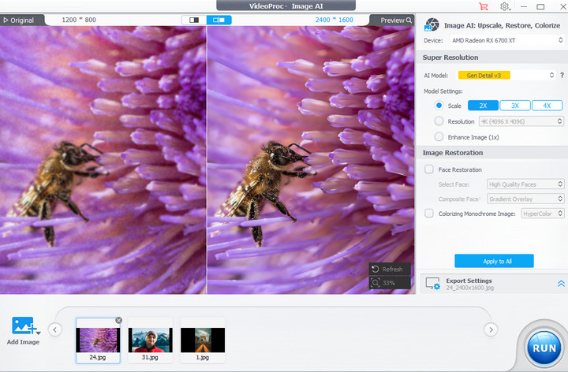Click the Model Settings label
The width and height of the screenshot is (568, 372).
point(443,91)
